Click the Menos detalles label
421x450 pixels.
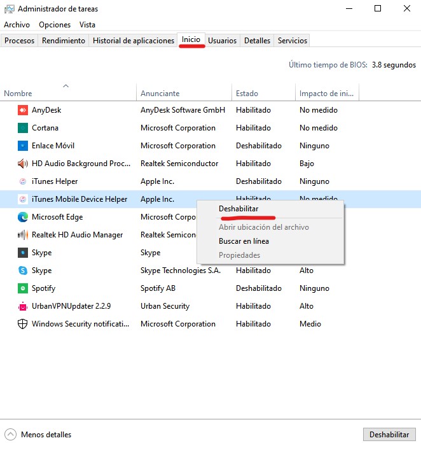click(46, 435)
